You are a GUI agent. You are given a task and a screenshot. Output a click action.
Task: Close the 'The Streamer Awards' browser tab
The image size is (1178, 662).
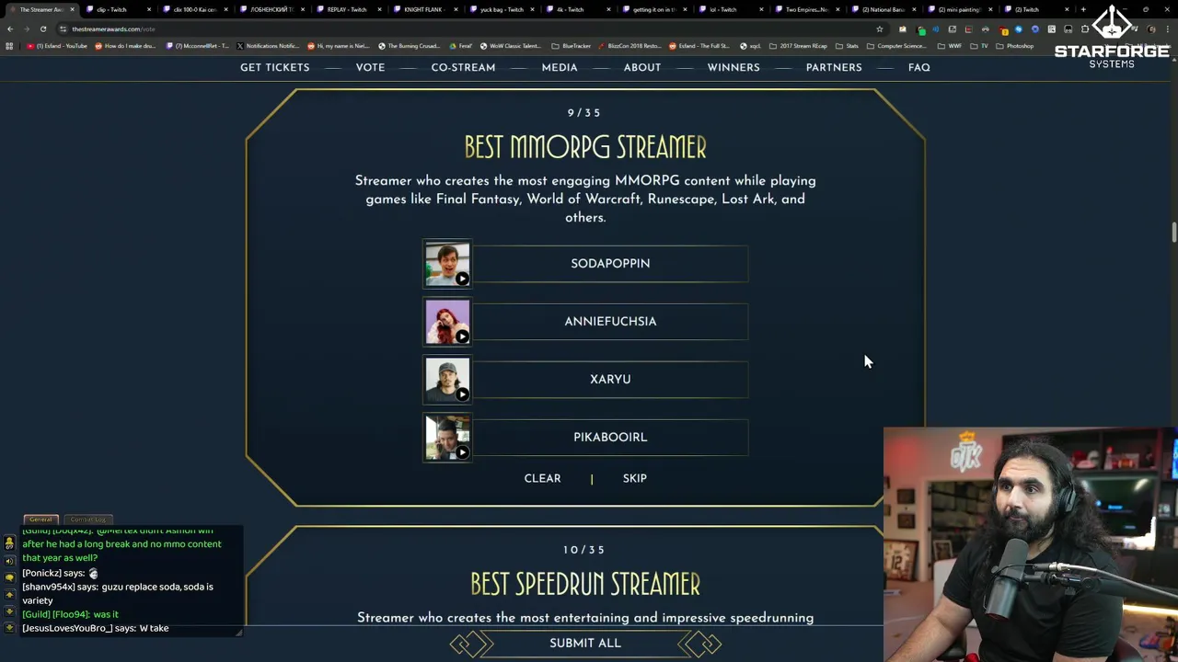73,9
